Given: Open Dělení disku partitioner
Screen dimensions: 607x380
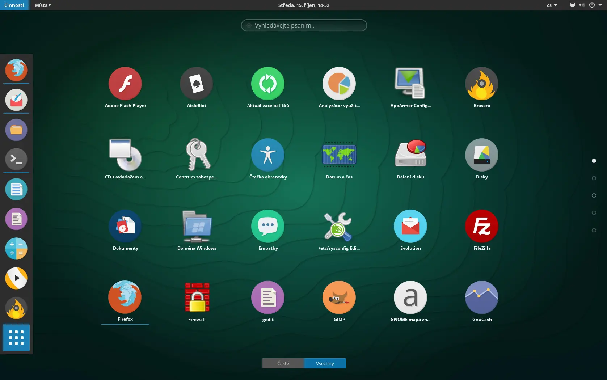Looking at the screenshot, I should 410,155.
